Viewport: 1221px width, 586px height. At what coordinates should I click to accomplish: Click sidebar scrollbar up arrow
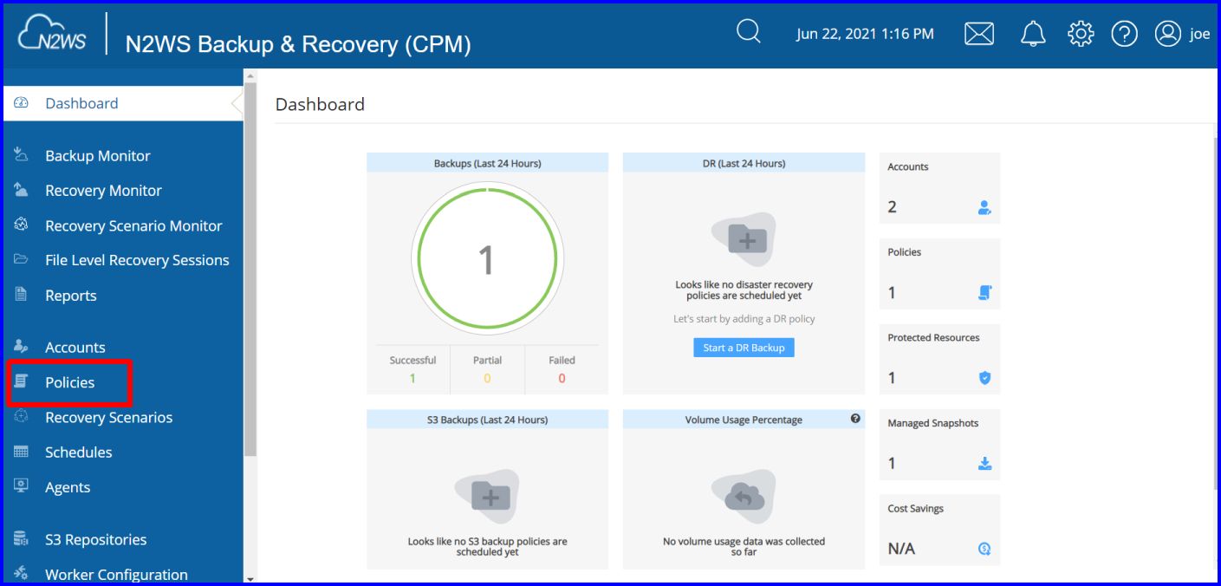(250, 75)
